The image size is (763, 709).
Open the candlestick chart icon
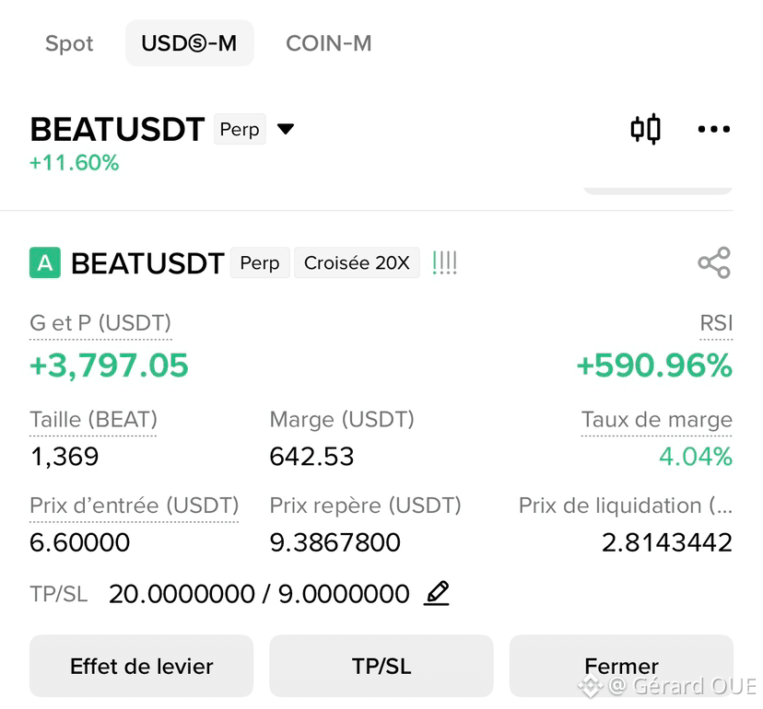[x=645, y=129]
